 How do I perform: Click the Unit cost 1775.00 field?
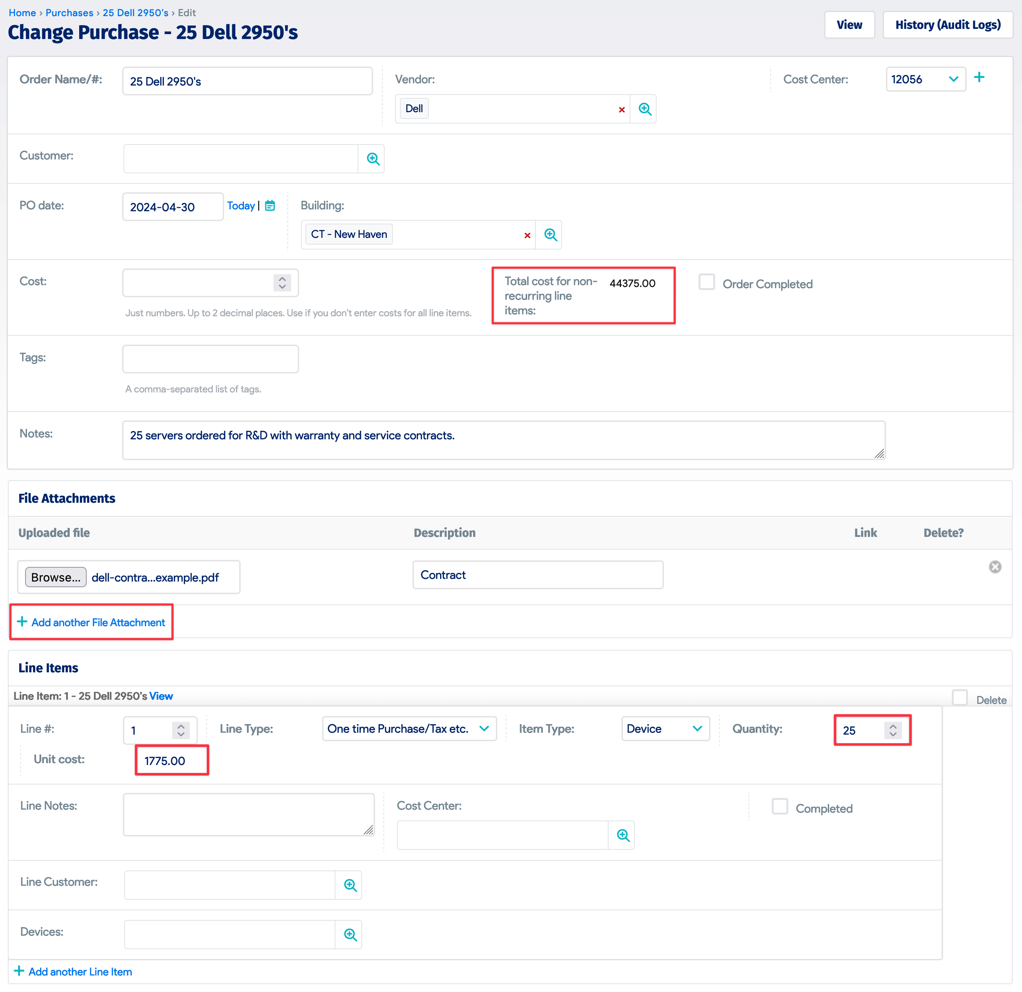171,761
